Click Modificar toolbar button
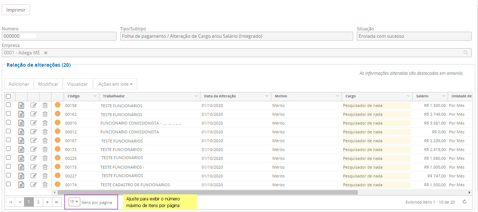478x212 pixels. [x=48, y=84]
